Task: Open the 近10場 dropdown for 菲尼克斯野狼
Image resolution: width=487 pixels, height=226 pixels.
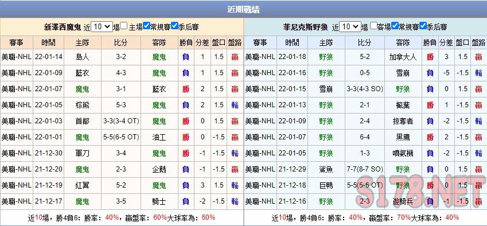Action: 350,27
